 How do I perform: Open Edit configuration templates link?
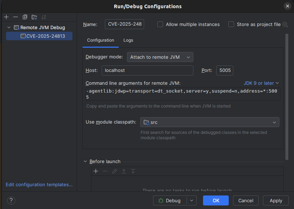click(x=39, y=185)
